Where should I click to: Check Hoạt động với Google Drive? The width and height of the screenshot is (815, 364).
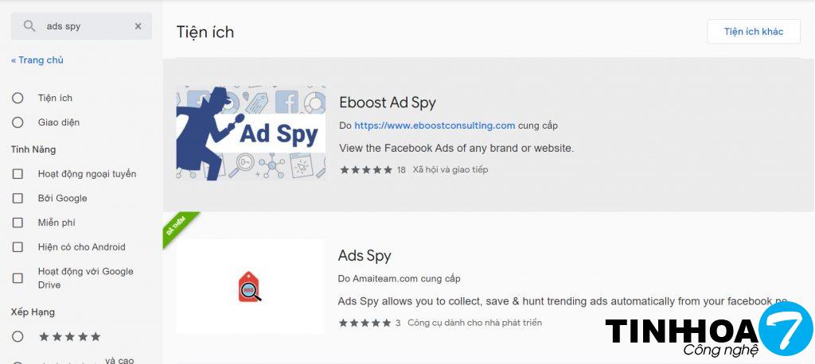[18, 278]
